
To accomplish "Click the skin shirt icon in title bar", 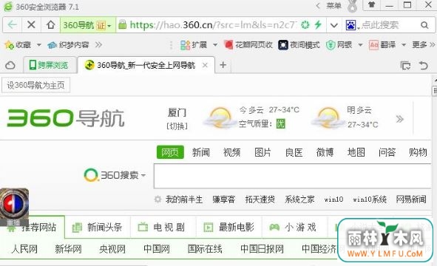I will point(371,4).
